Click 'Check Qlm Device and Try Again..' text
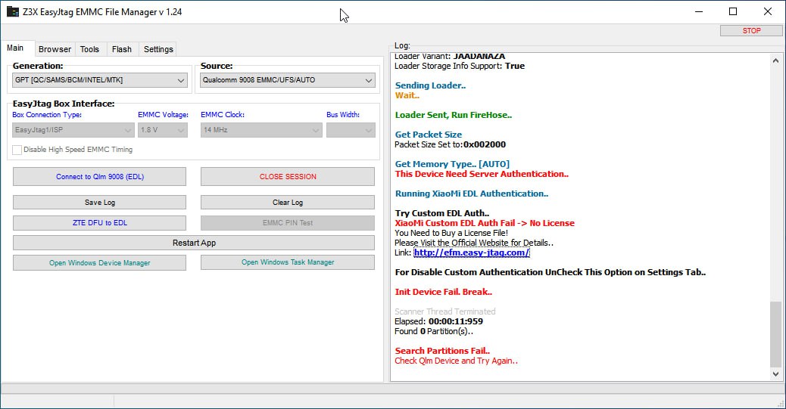786x409 pixels. point(457,361)
